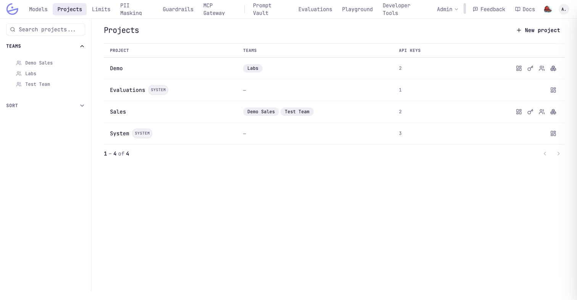
Task: Open the Sales project row
Action: click(x=334, y=112)
